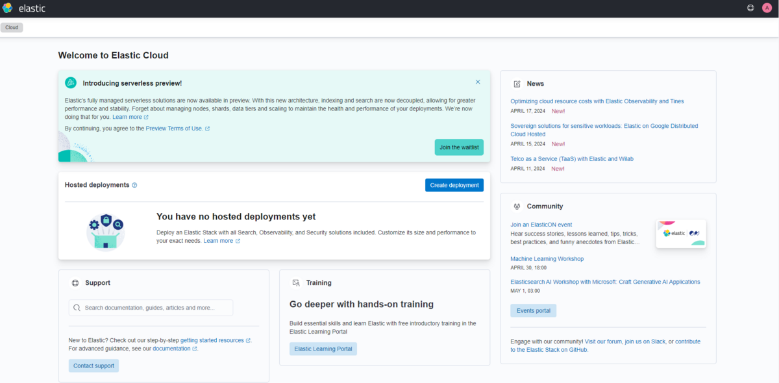Click the Welcome to Elastic Cloud heading
This screenshot has width=779, height=383.
point(114,56)
